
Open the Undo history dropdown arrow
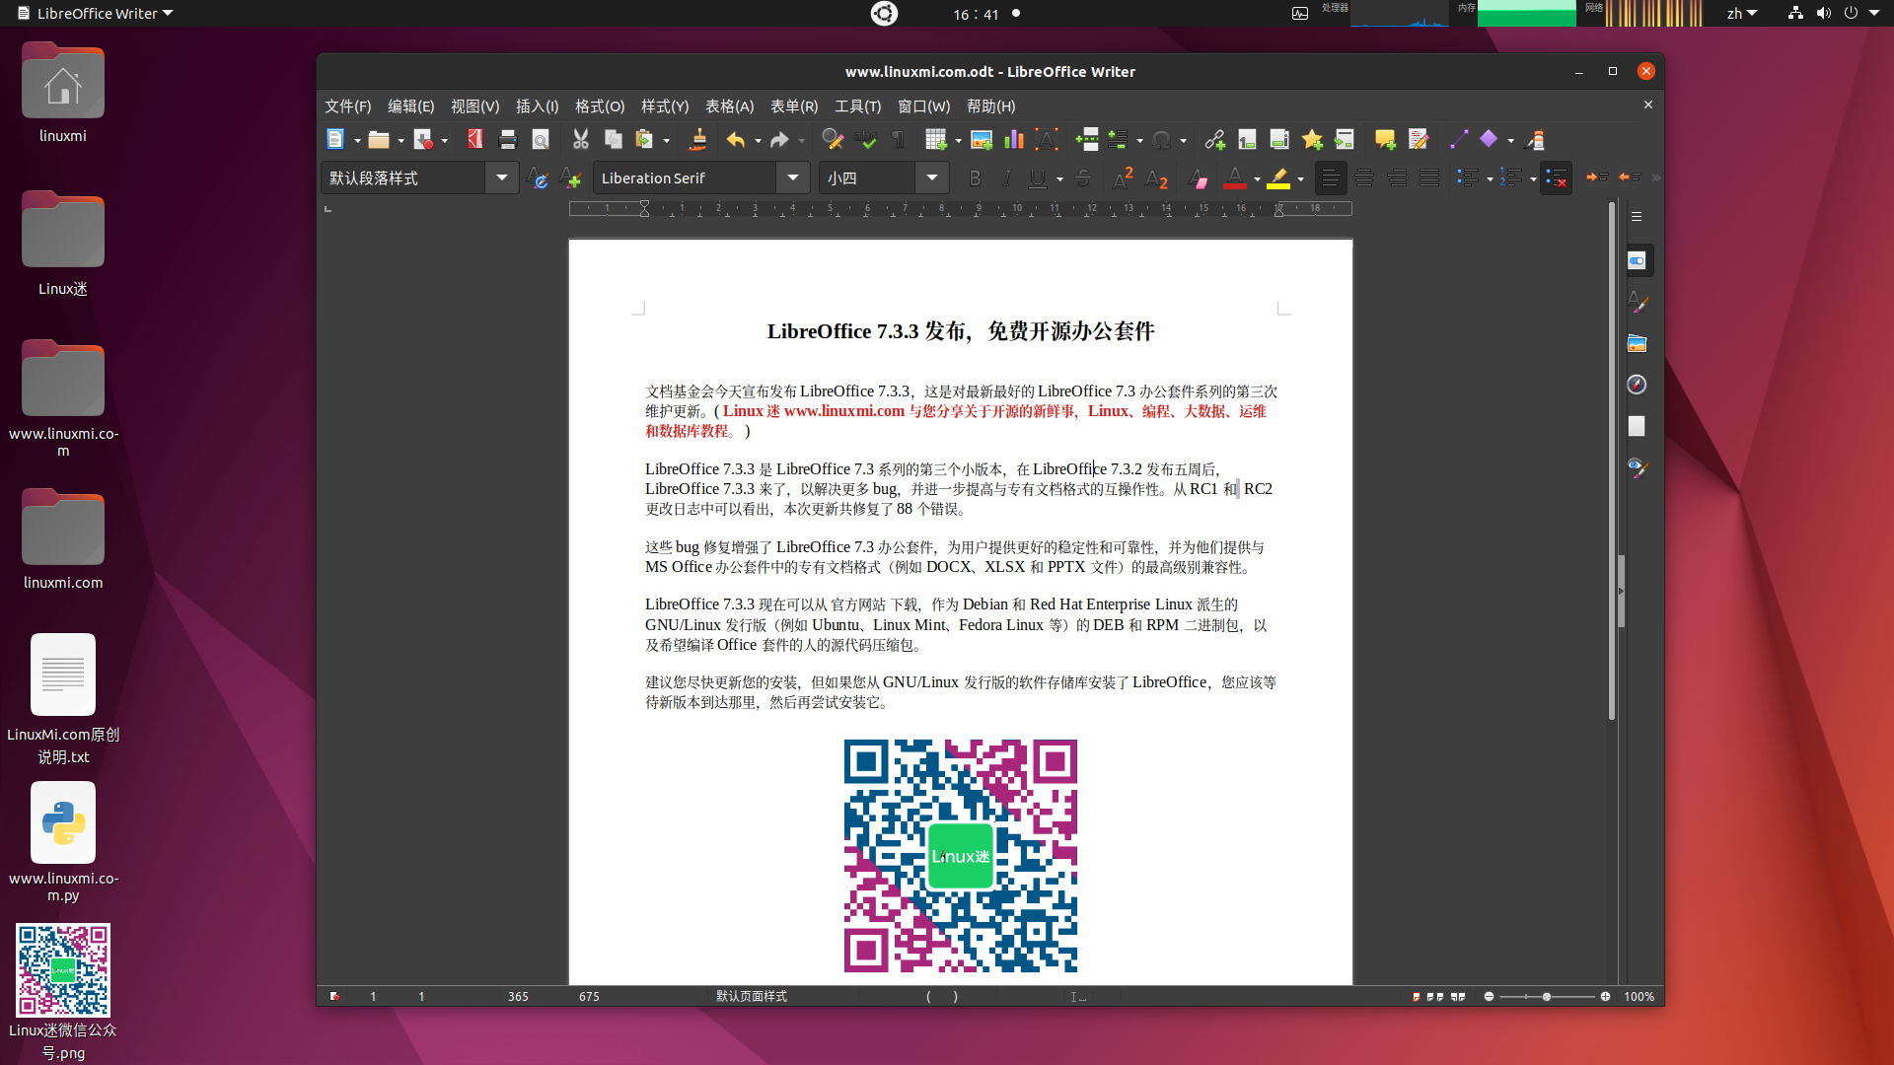(758, 141)
